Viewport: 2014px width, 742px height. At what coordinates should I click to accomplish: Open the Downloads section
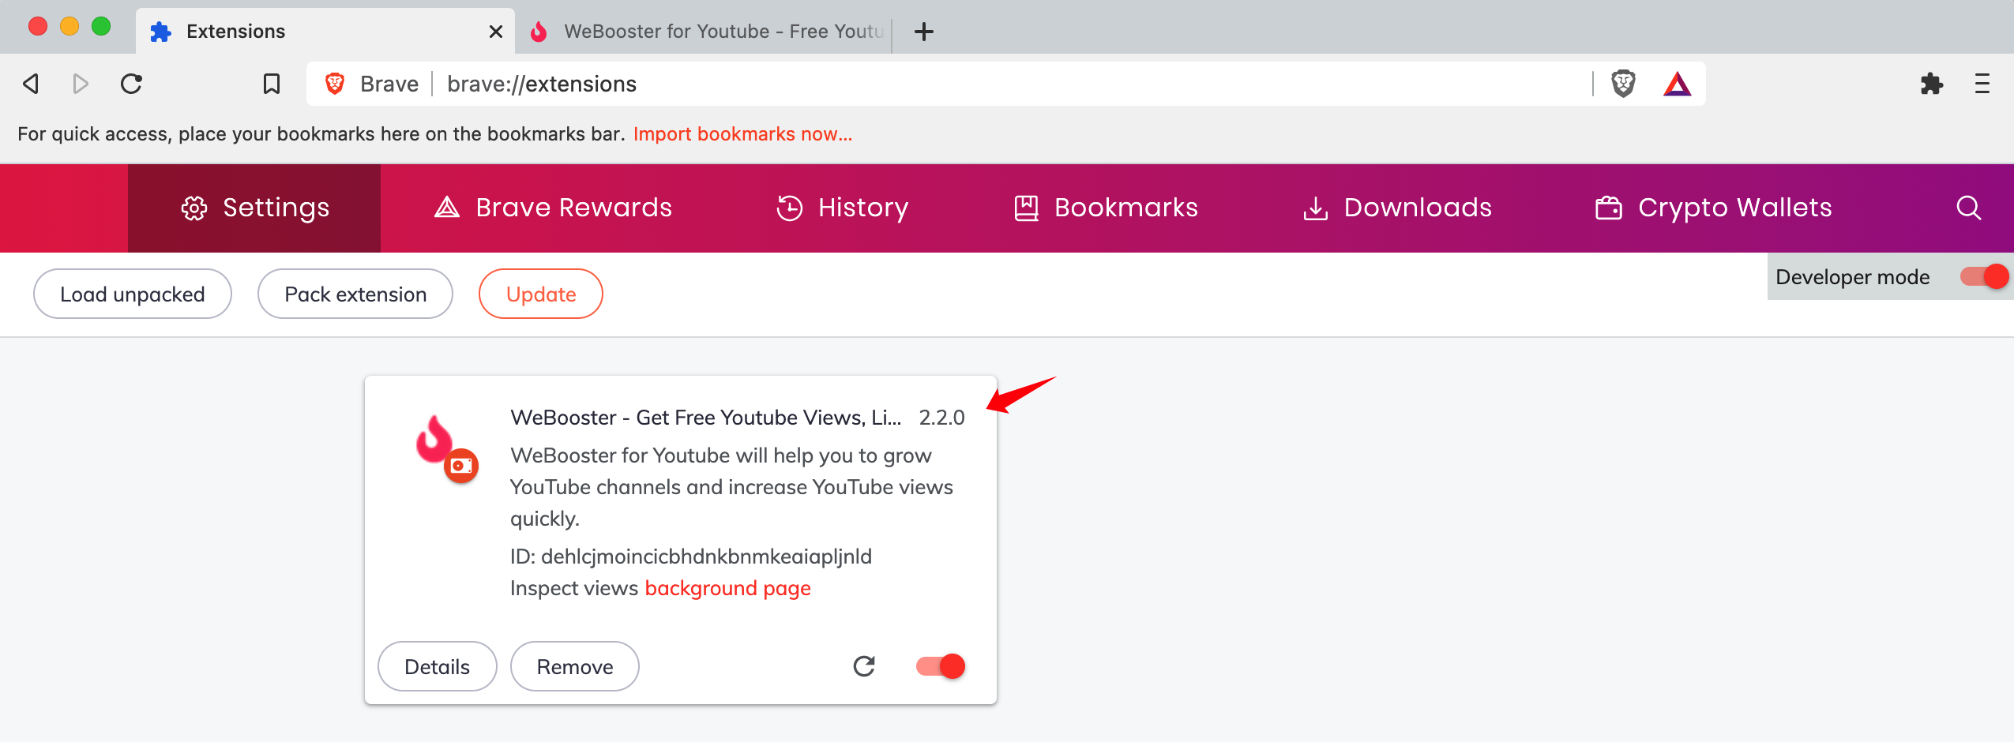tap(1396, 208)
